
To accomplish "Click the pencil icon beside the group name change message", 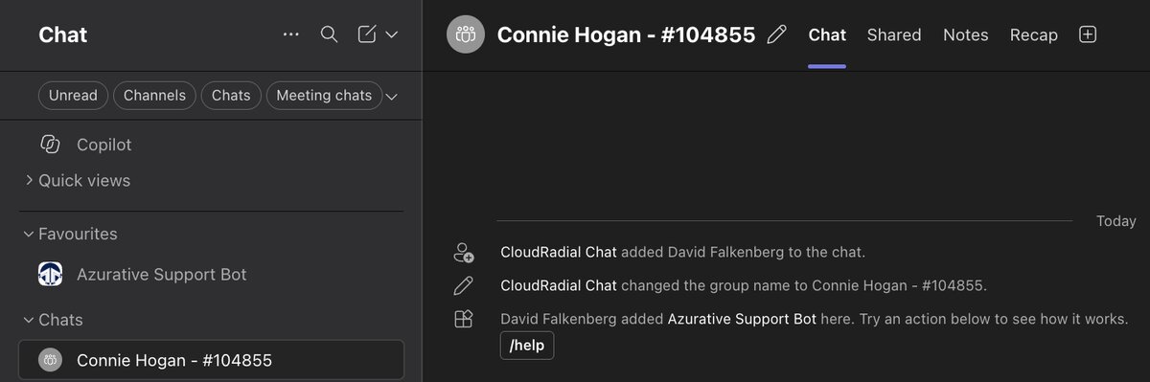I will [464, 285].
